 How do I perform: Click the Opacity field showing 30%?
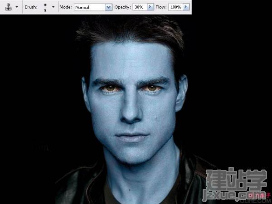pos(140,7)
